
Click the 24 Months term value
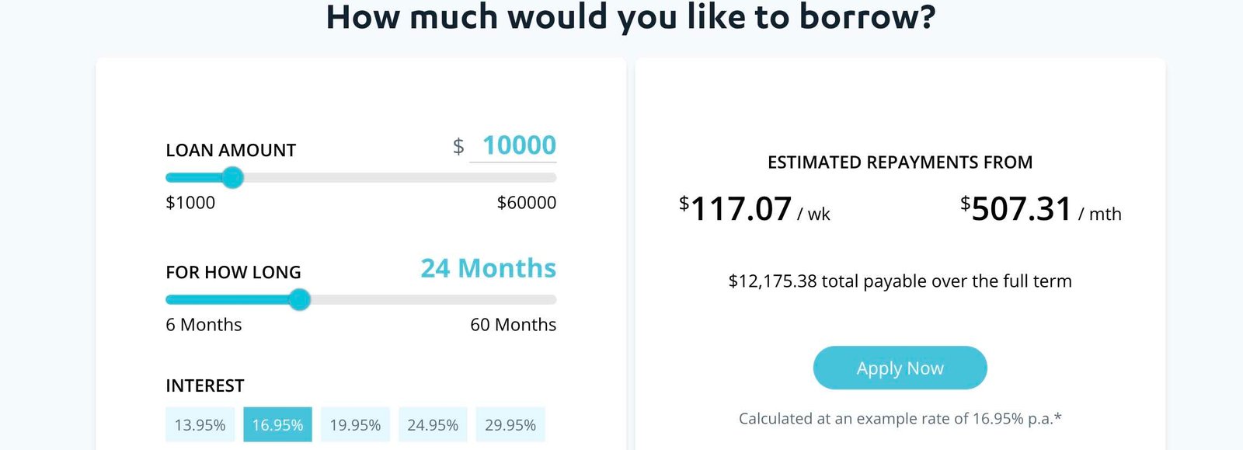click(488, 268)
